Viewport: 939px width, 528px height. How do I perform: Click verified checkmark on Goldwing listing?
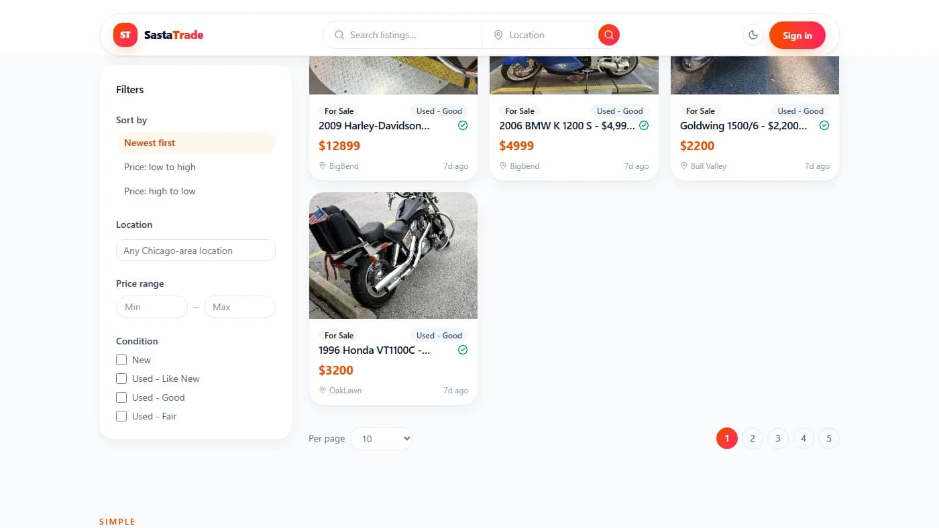point(824,125)
